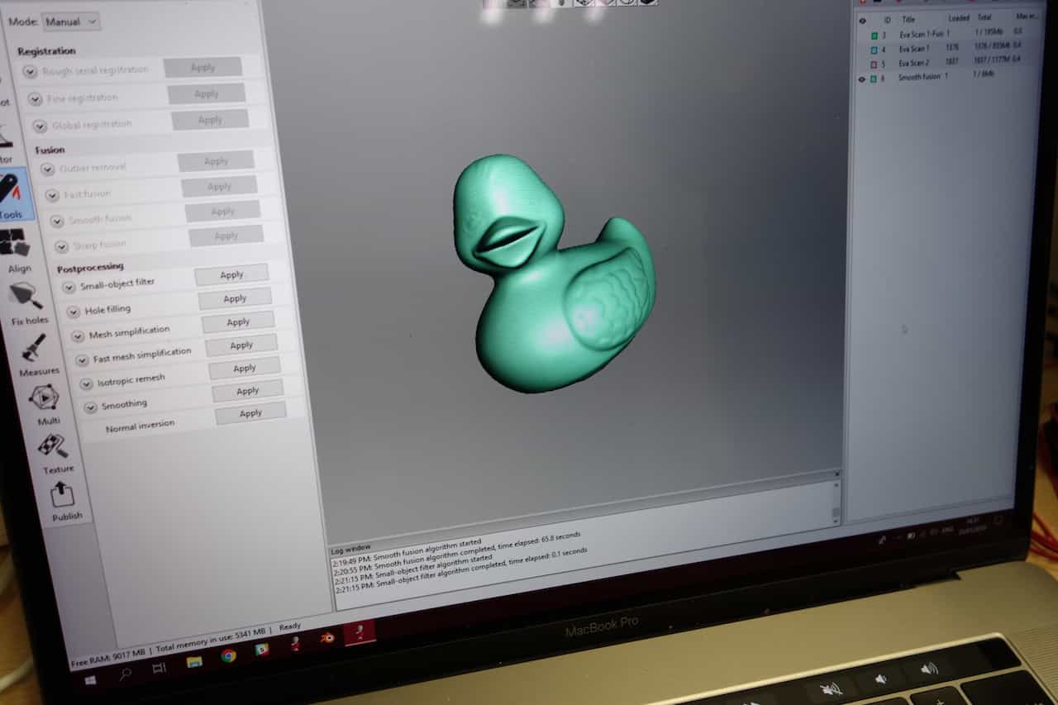Expand Outlier removal settings
The image size is (1058, 705).
coord(47,169)
